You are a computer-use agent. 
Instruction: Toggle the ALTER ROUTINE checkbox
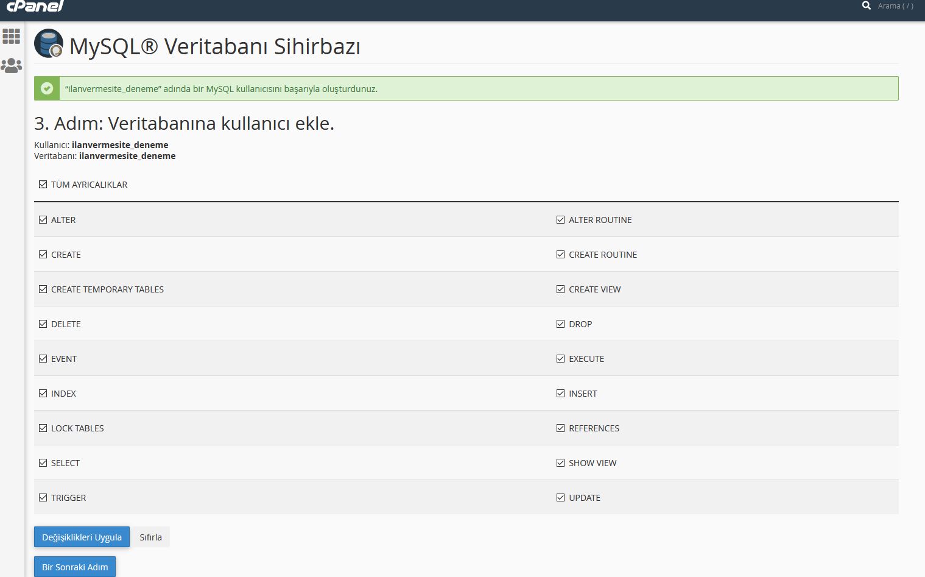pos(560,220)
